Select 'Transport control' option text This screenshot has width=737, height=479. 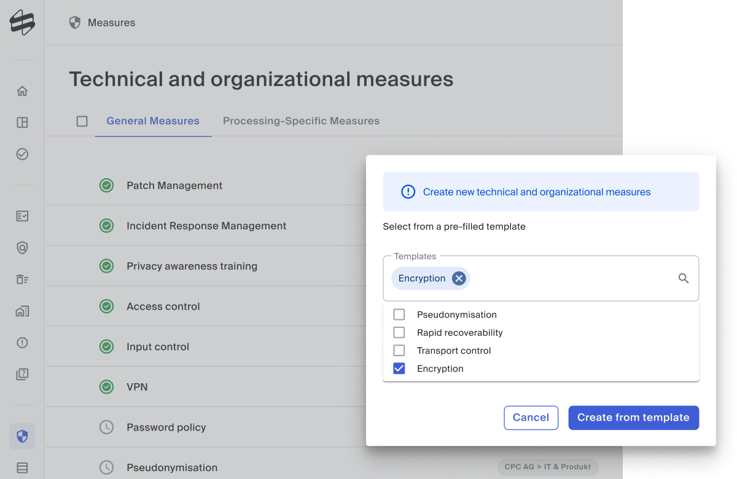tap(454, 351)
